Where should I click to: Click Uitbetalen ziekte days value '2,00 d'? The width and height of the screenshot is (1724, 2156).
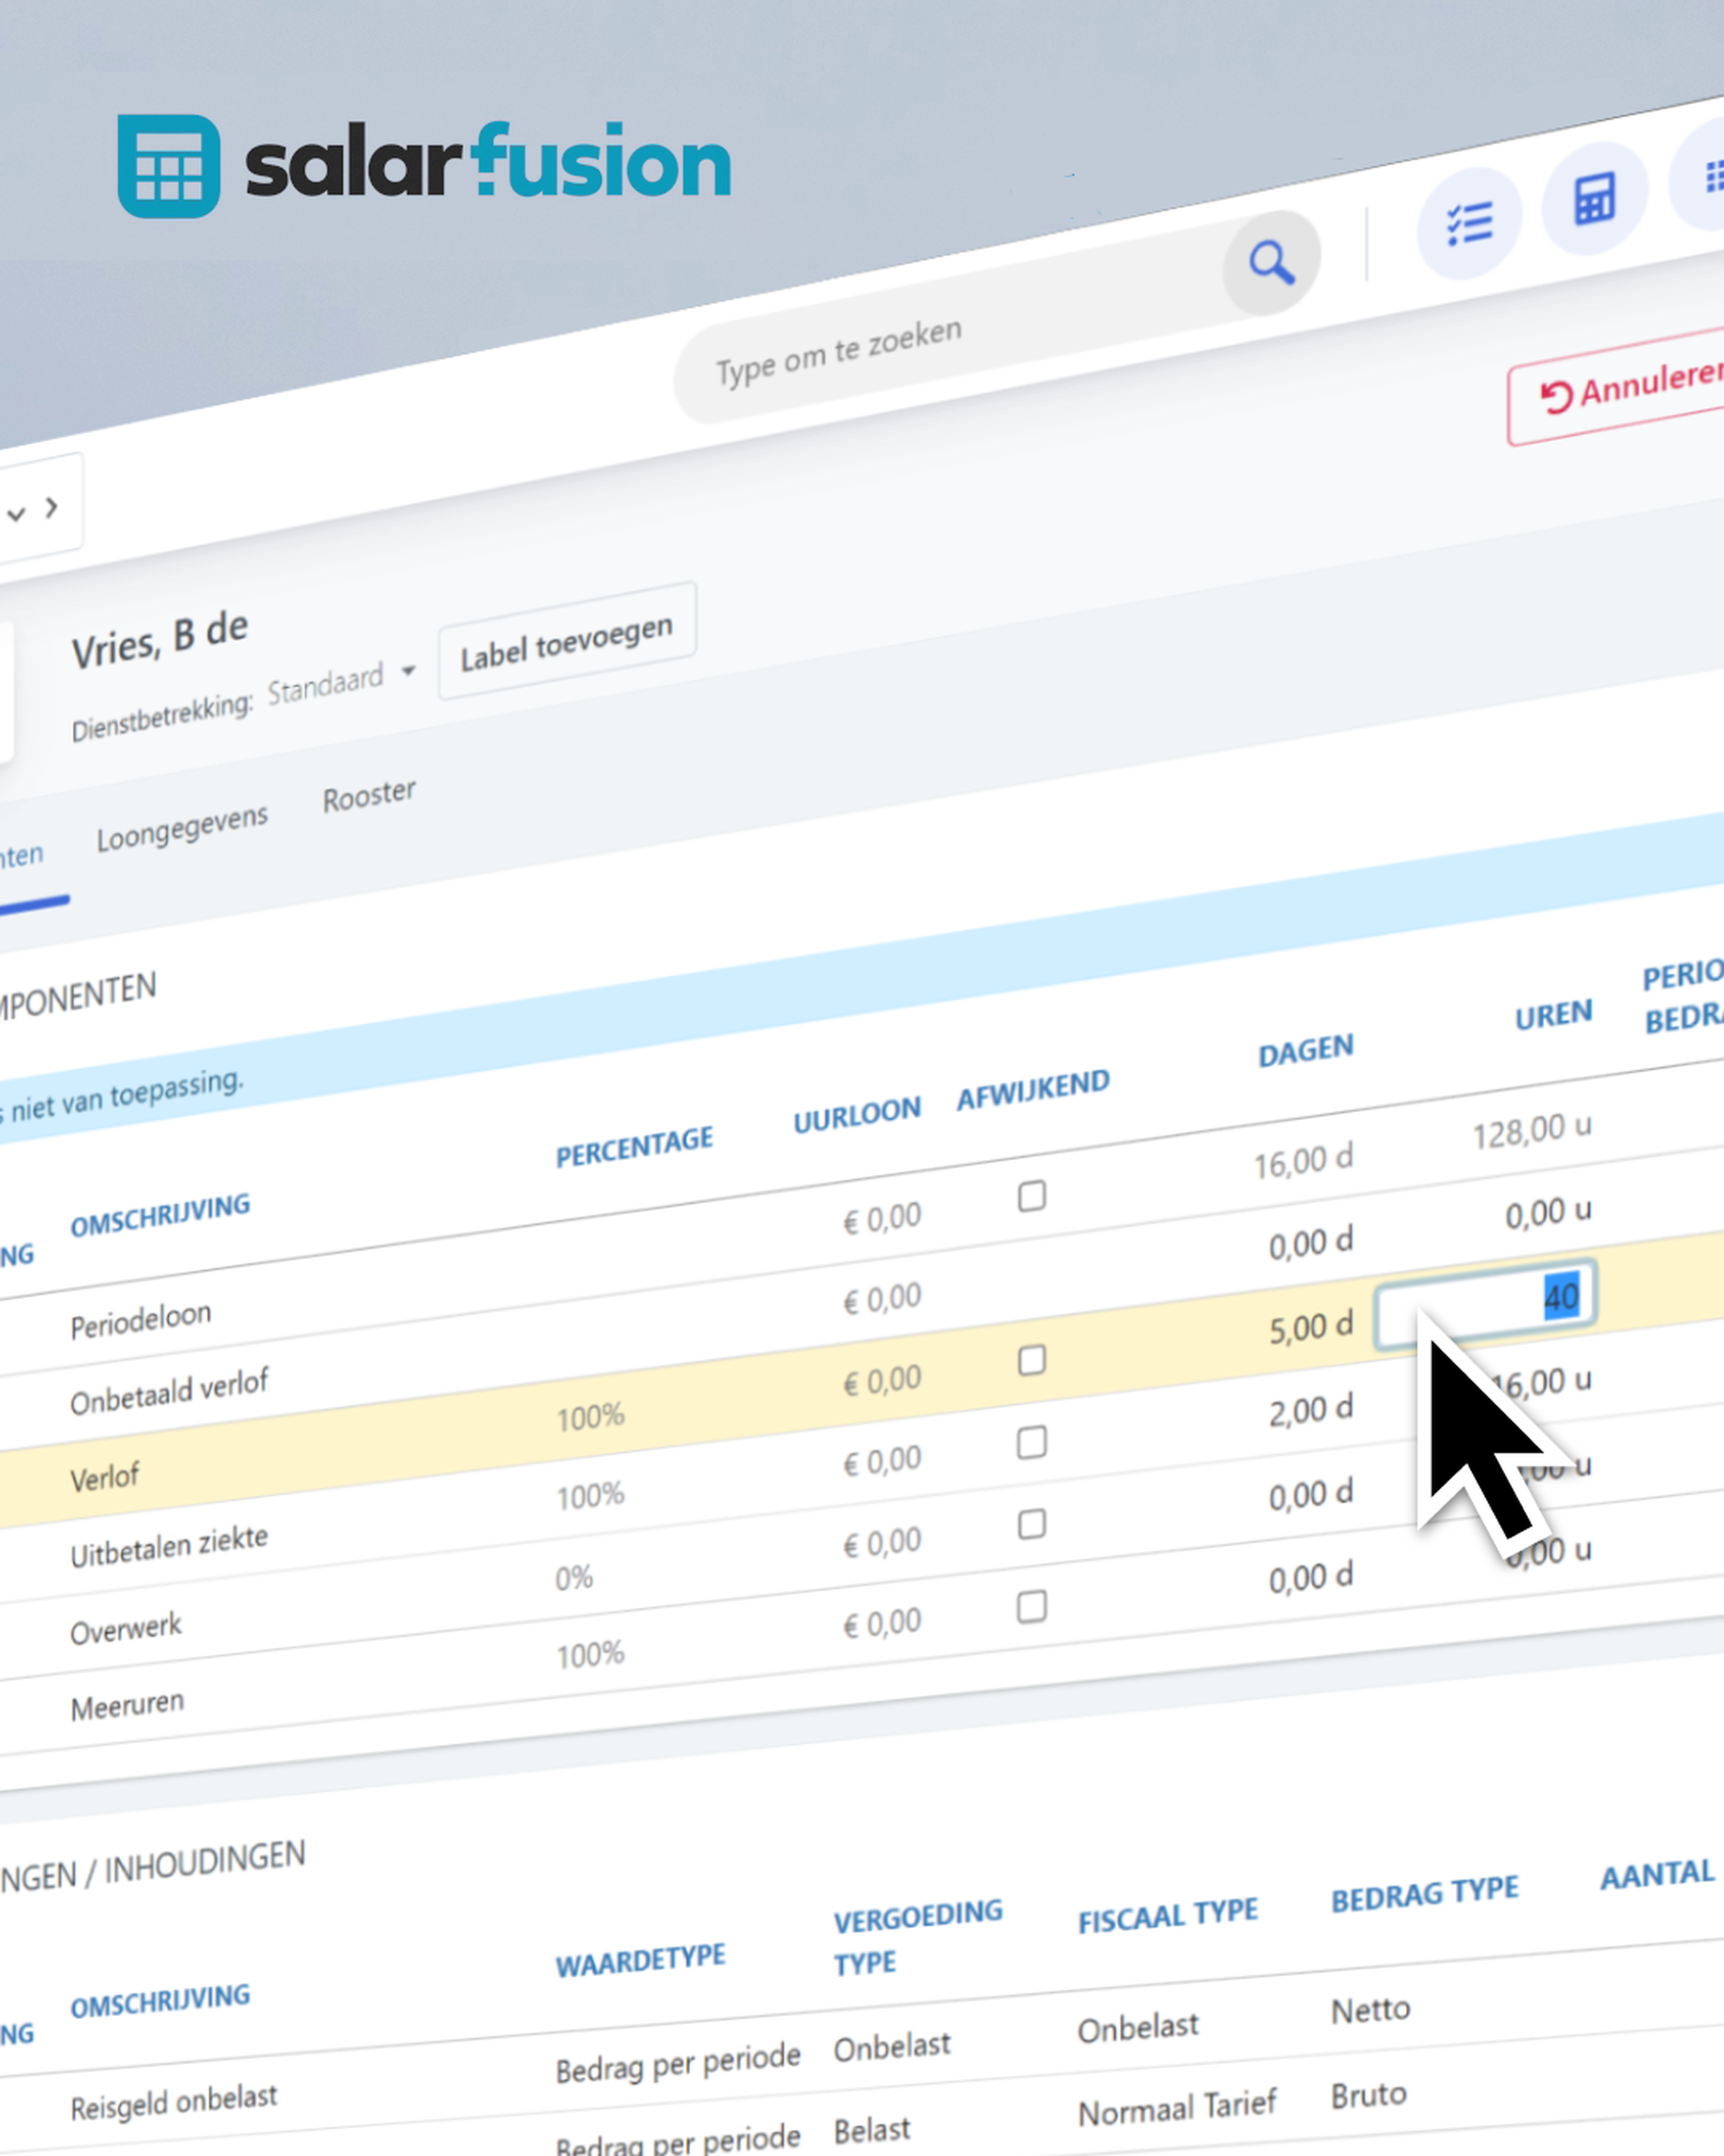(1311, 1411)
